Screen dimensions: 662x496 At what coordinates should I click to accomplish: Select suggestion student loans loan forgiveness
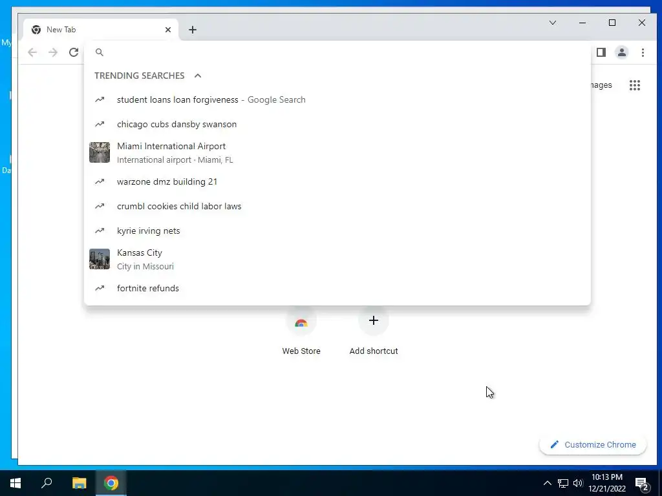click(337, 99)
